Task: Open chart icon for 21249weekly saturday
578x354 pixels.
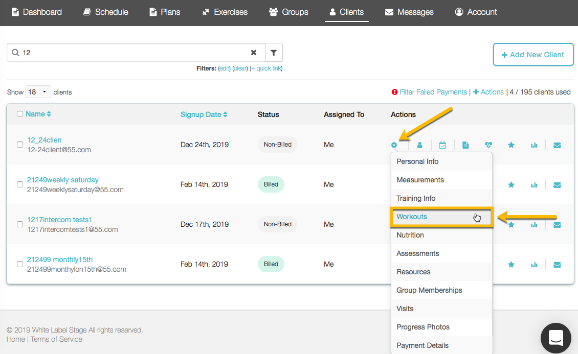Action: pyautogui.click(x=534, y=185)
